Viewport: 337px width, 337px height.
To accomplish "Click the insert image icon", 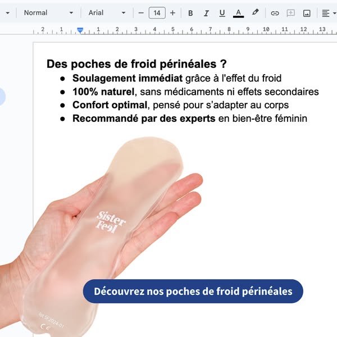I will (307, 13).
